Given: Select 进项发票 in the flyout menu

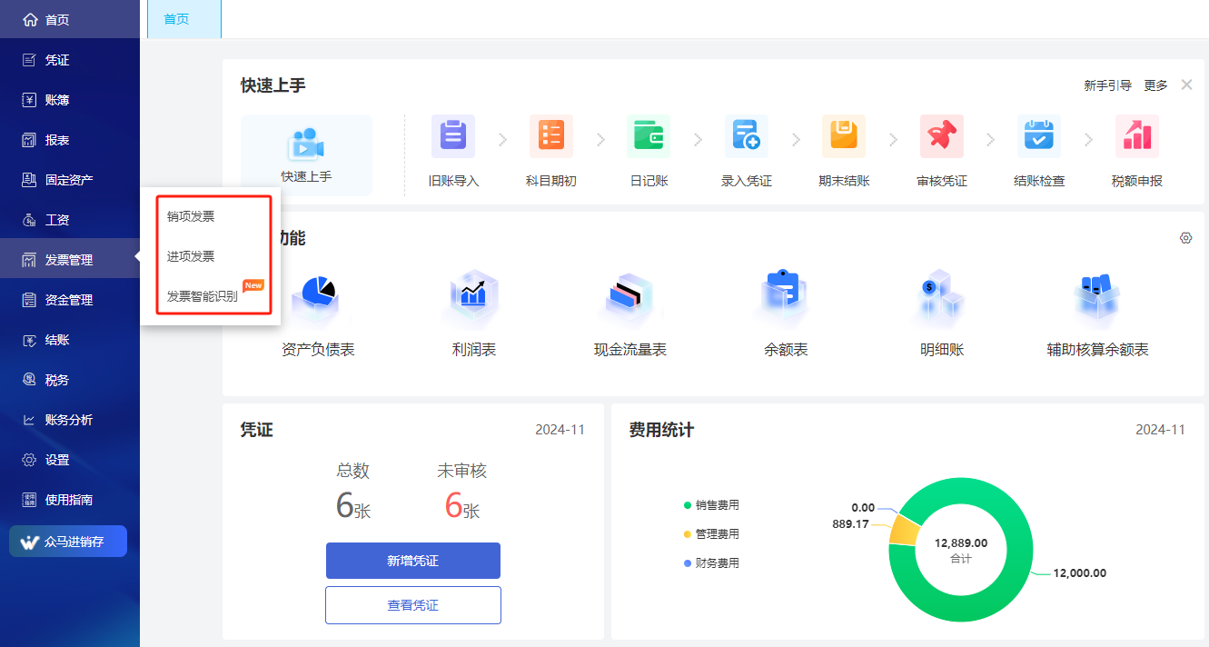Looking at the screenshot, I should point(191,256).
